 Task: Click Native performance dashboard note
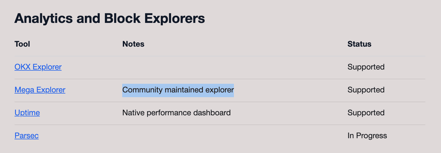176,113
